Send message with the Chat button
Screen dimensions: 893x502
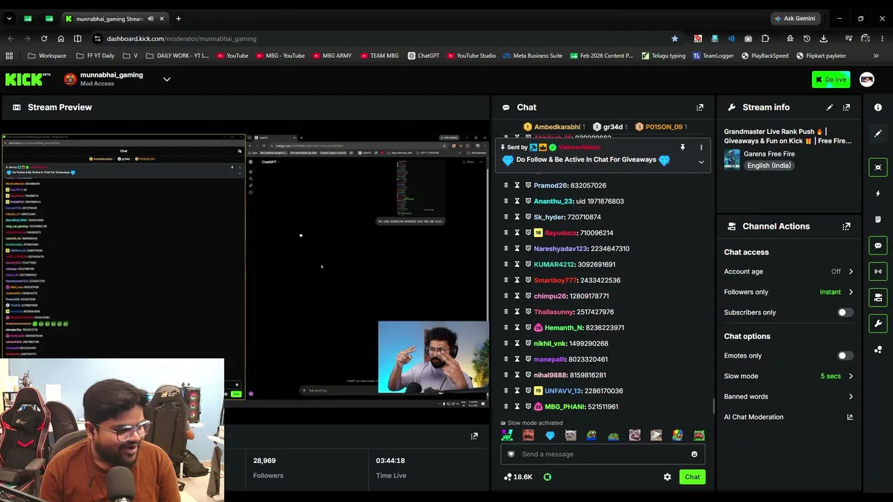point(692,477)
